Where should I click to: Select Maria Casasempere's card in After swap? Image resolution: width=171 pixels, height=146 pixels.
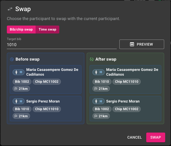tap(125, 79)
